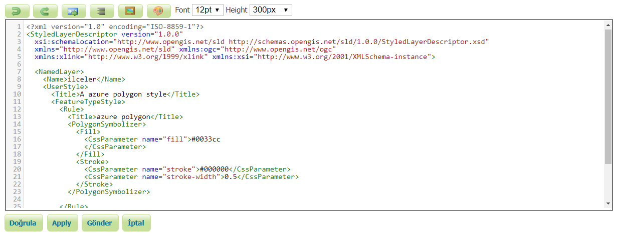Screen dimensions: 623x236
Task: Click the editor scrollbar down arrow
Action: pyautogui.click(x=608, y=203)
